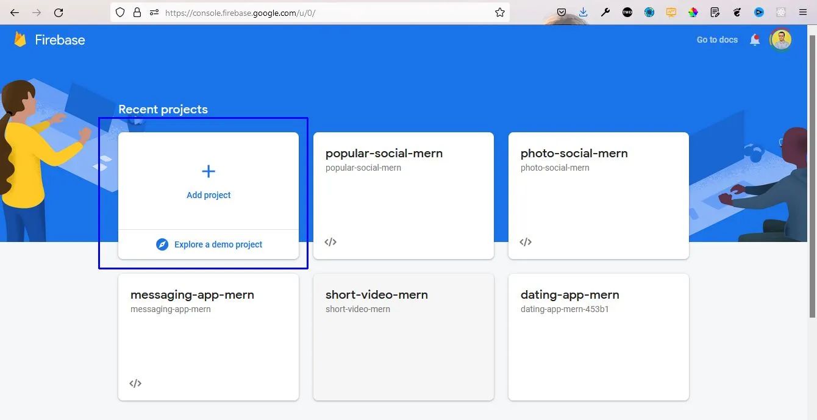The image size is (817, 420).
Task: Open the Firefox hamburger menu
Action: pyautogui.click(x=803, y=12)
